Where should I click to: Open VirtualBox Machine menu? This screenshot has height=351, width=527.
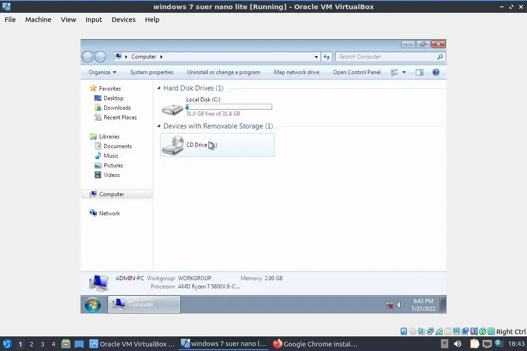point(38,20)
